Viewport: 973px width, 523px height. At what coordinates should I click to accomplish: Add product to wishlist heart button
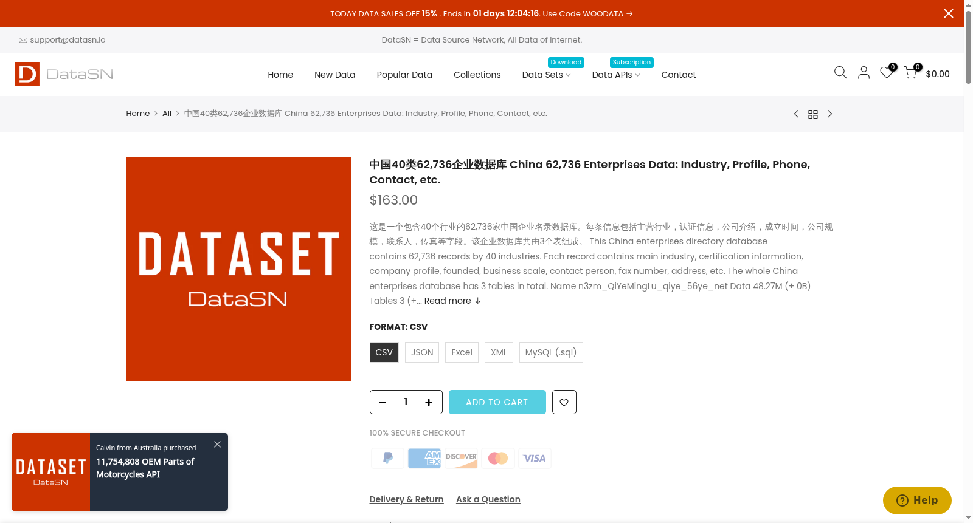tap(564, 402)
